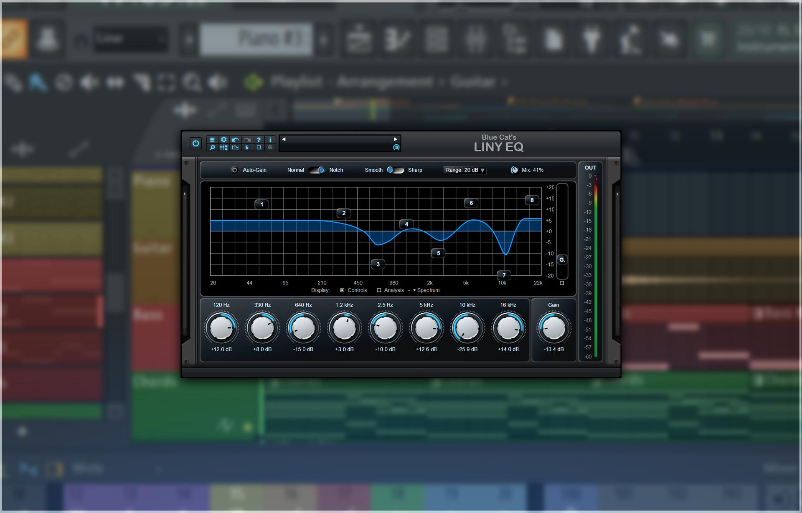
Task: Click the 640 Hz band knob
Action: (x=303, y=328)
